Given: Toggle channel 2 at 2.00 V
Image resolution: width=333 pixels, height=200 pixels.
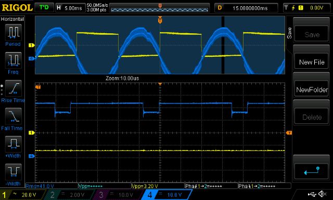Looking at the screenshot, I should click(69, 195).
